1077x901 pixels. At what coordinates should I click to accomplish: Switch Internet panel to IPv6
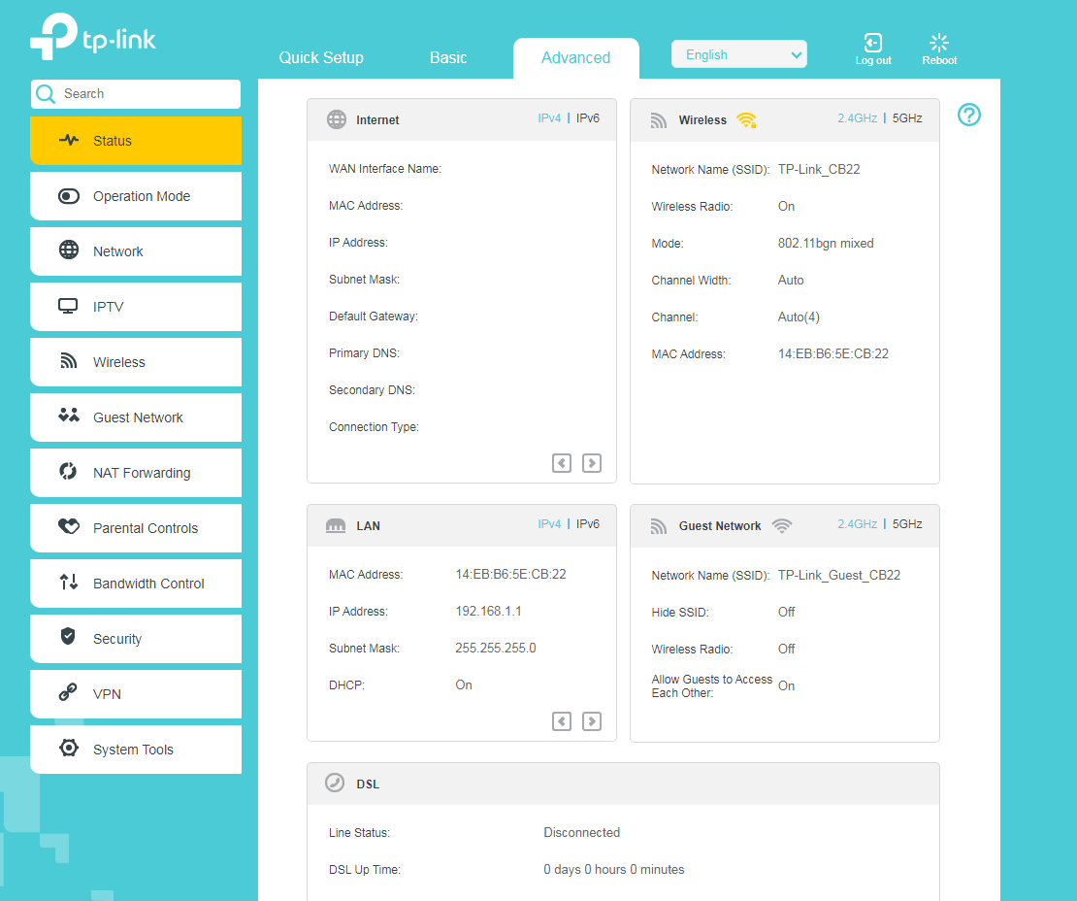coord(588,118)
